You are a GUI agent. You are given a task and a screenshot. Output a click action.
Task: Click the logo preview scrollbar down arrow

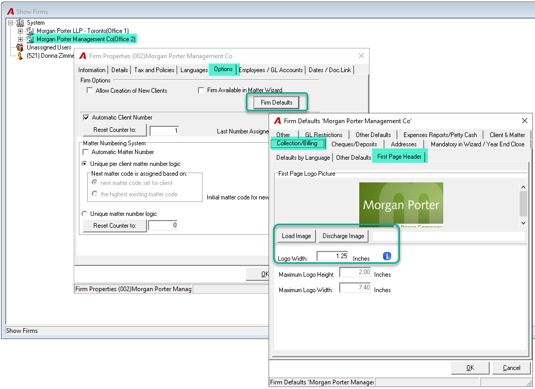pyautogui.click(x=523, y=223)
